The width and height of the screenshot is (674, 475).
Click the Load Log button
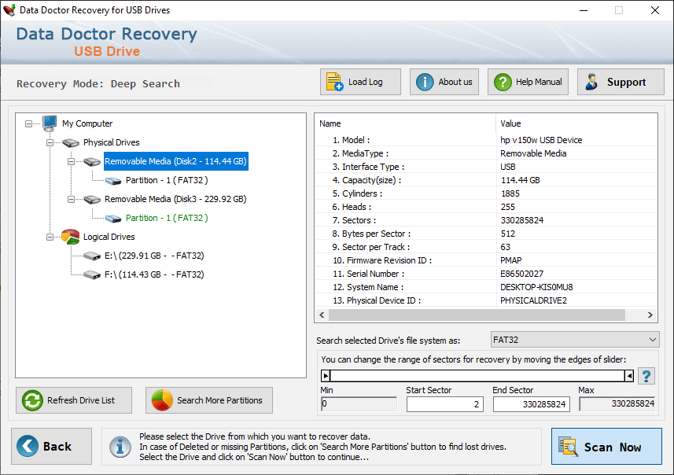[x=360, y=82]
